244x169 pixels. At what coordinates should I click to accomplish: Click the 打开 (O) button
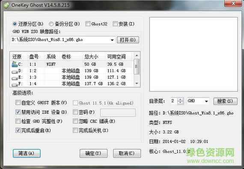[x=128, y=40]
